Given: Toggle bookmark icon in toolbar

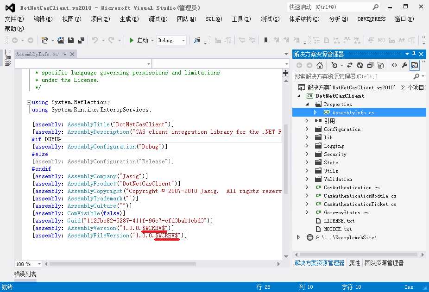Looking at the screenshot, I should [265, 40].
